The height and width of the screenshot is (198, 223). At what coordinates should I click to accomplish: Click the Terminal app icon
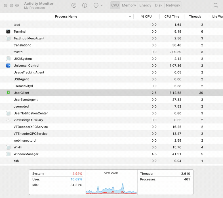pos(8,31)
